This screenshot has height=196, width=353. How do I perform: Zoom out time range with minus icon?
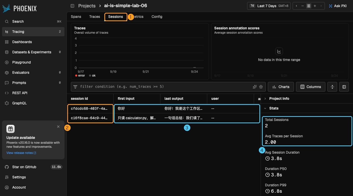click(303, 6)
